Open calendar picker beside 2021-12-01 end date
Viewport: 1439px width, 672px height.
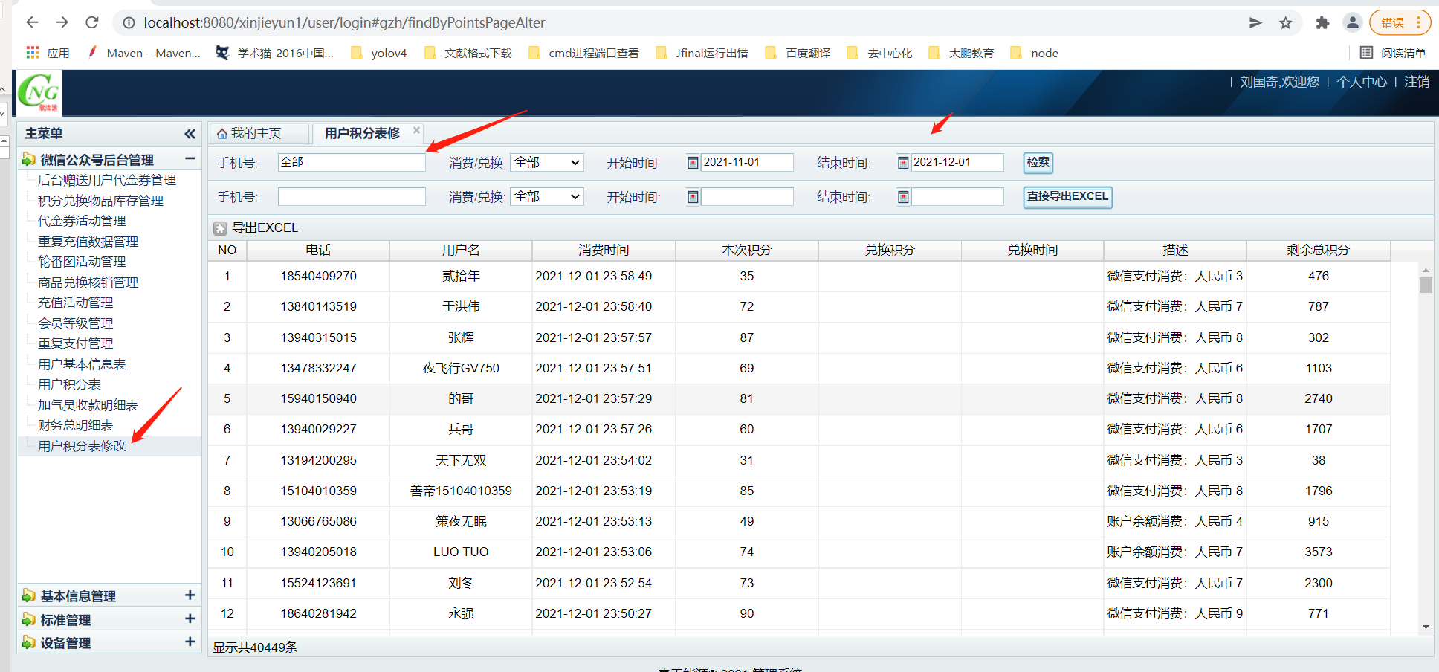click(903, 163)
